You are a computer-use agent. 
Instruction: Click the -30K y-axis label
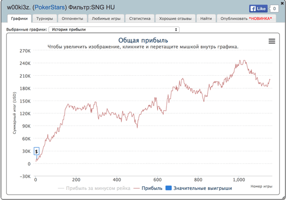tap(25, 176)
